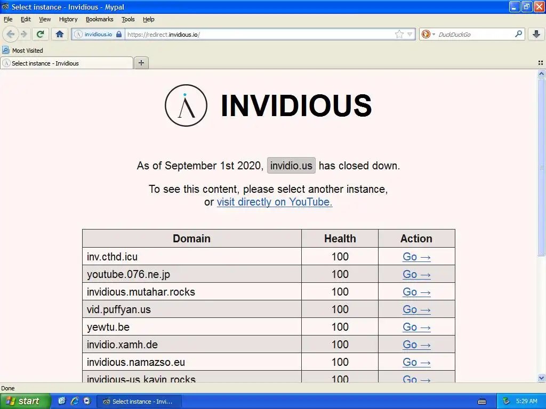Click the Invidious circular logo

[x=186, y=105]
